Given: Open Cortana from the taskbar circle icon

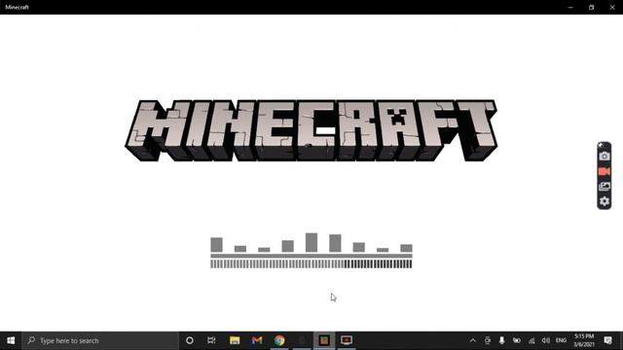Looking at the screenshot, I should tap(190, 340).
